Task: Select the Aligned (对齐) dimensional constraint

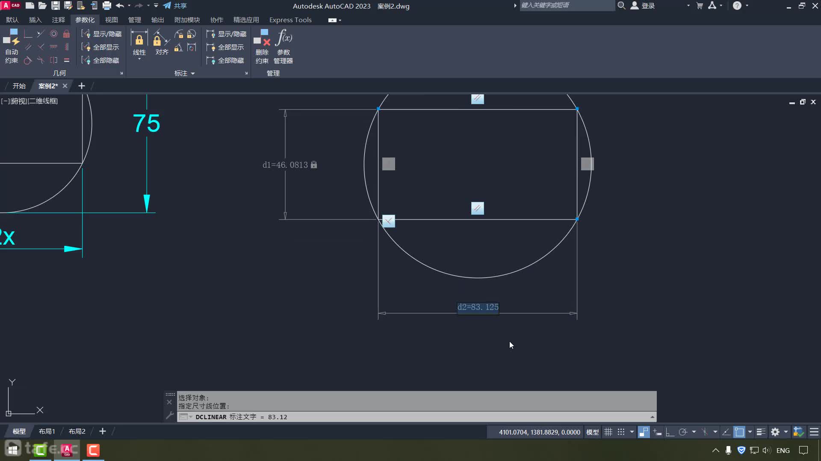Action: click(162, 42)
